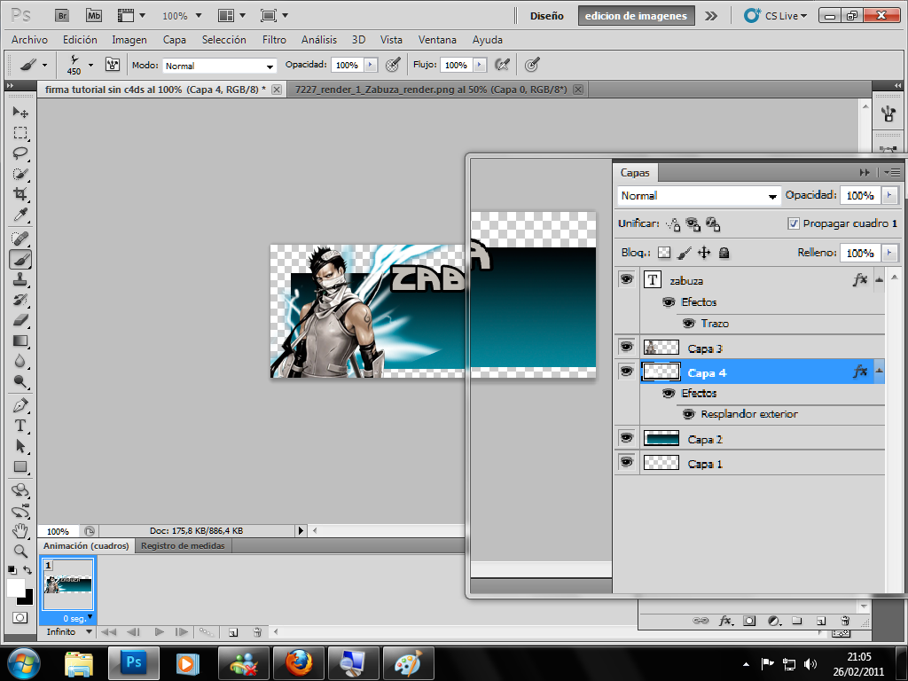This screenshot has width=908, height=681.
Task: Switch to 7227_render_1_Zabuza_render.png document tab
Action: pos(431,90)
